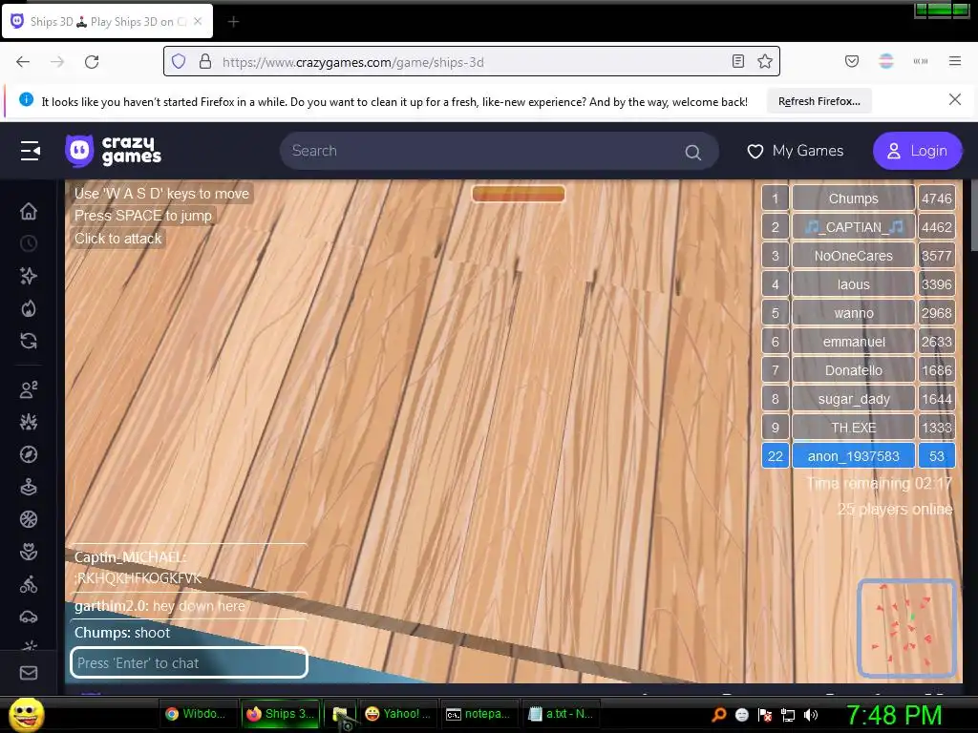Toggle reader view icon in address bar
Image resolution: width=978 pixels, height=733 pixels.
[x=738, y=61]
